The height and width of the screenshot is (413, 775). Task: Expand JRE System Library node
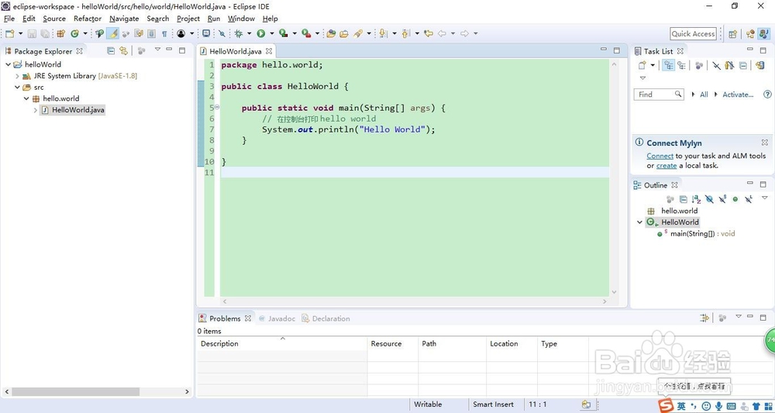(x=17, y=76)
